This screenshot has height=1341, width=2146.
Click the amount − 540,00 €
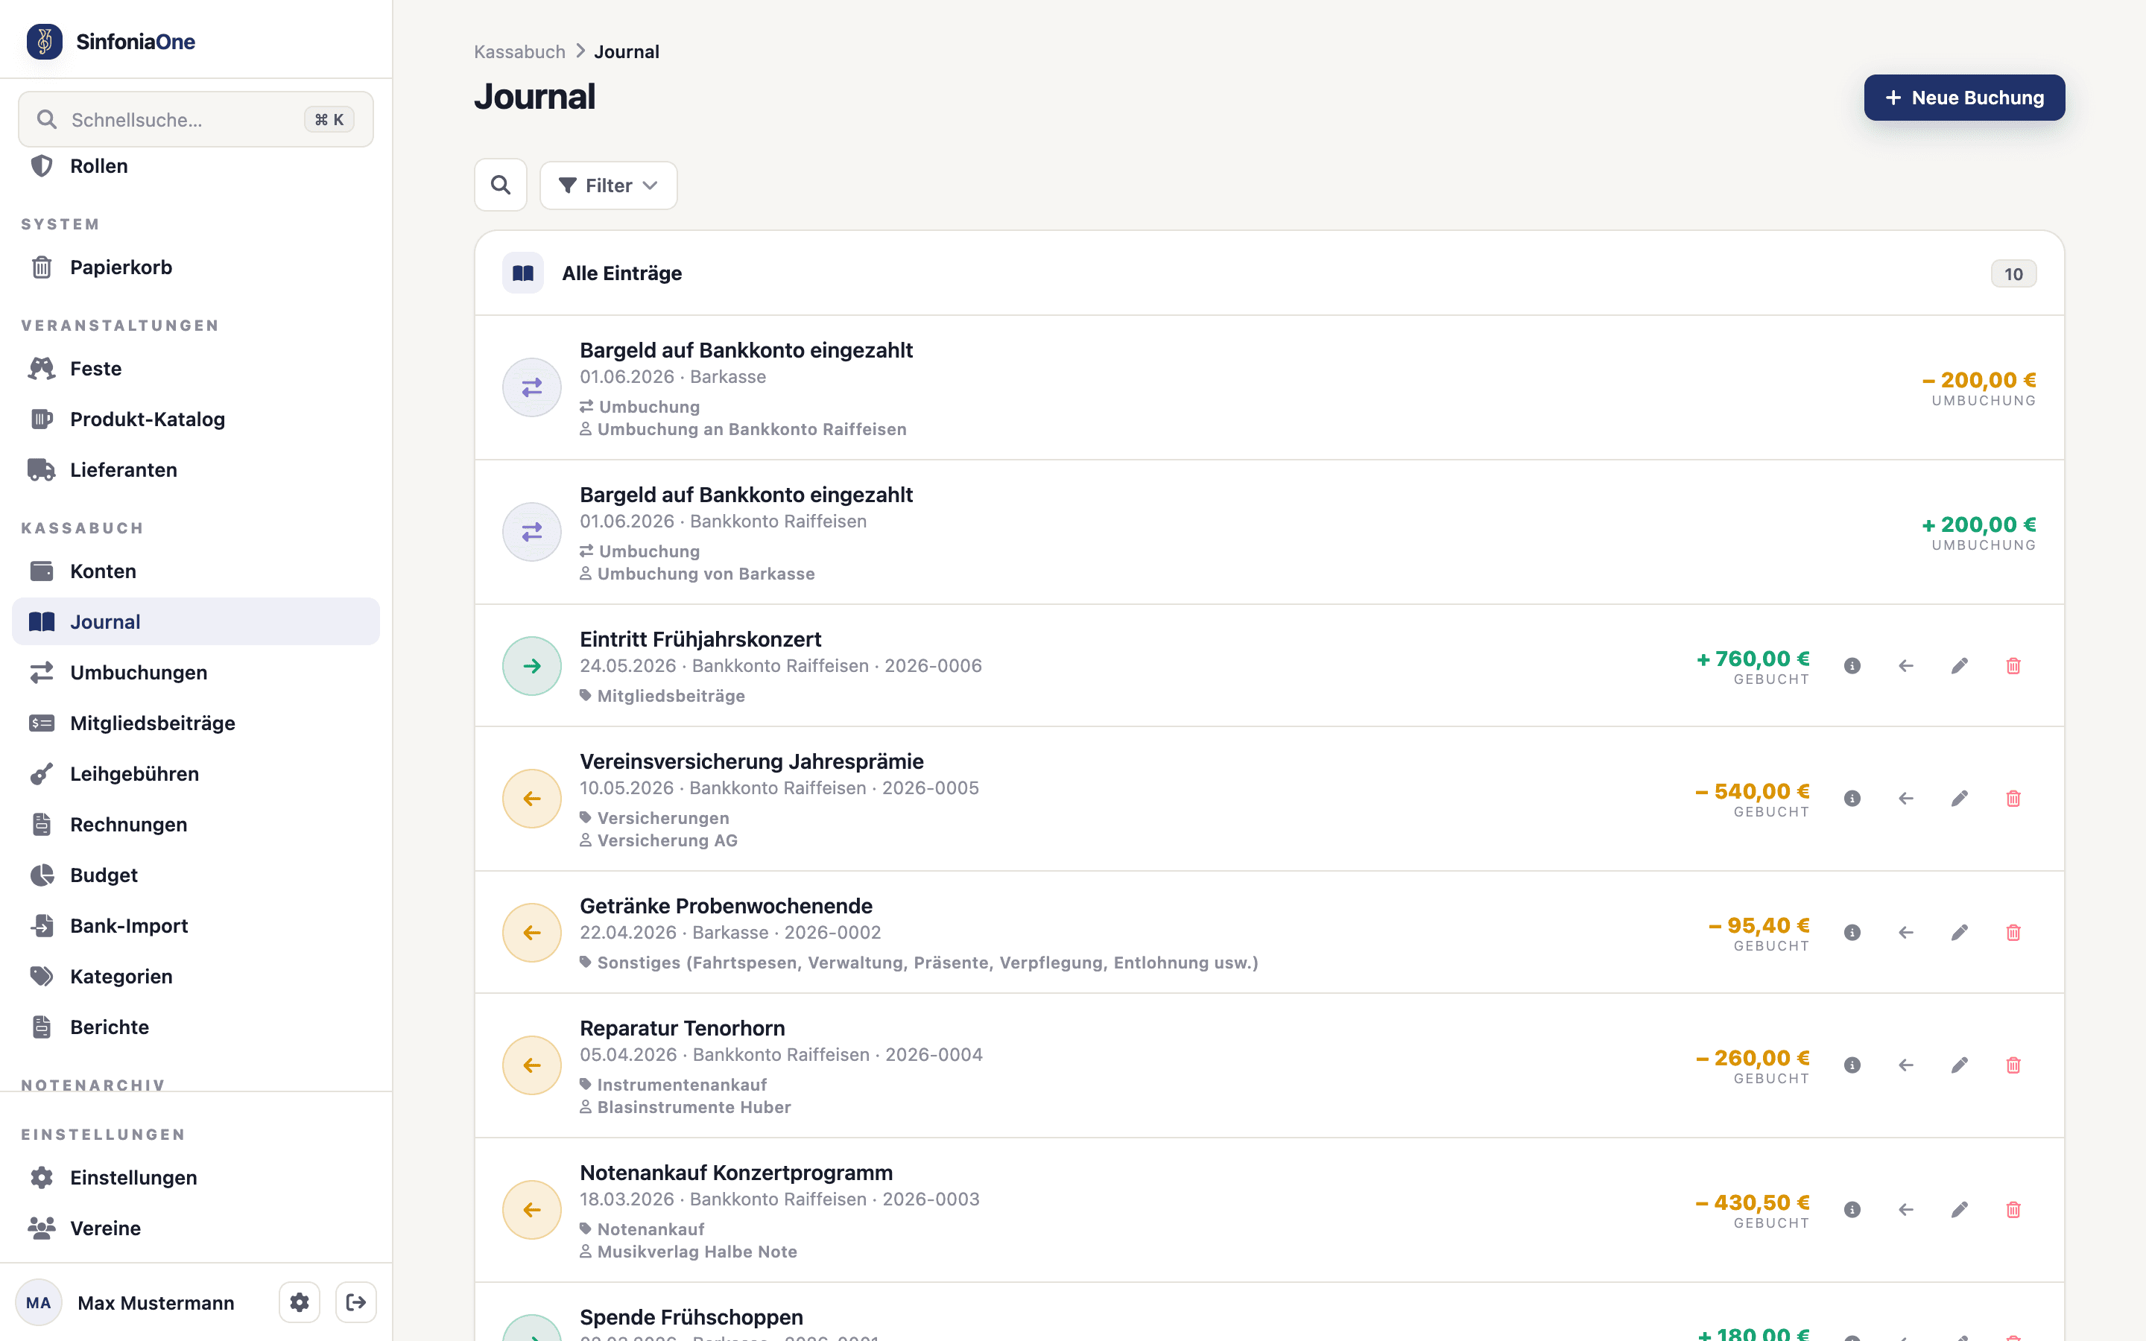(x=1751, y=791)
